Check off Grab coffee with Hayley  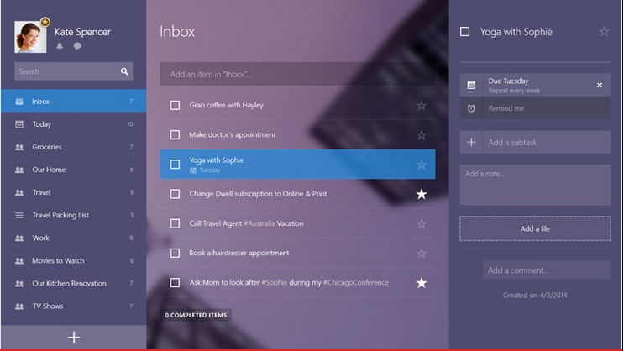click(x=175, y=106)
